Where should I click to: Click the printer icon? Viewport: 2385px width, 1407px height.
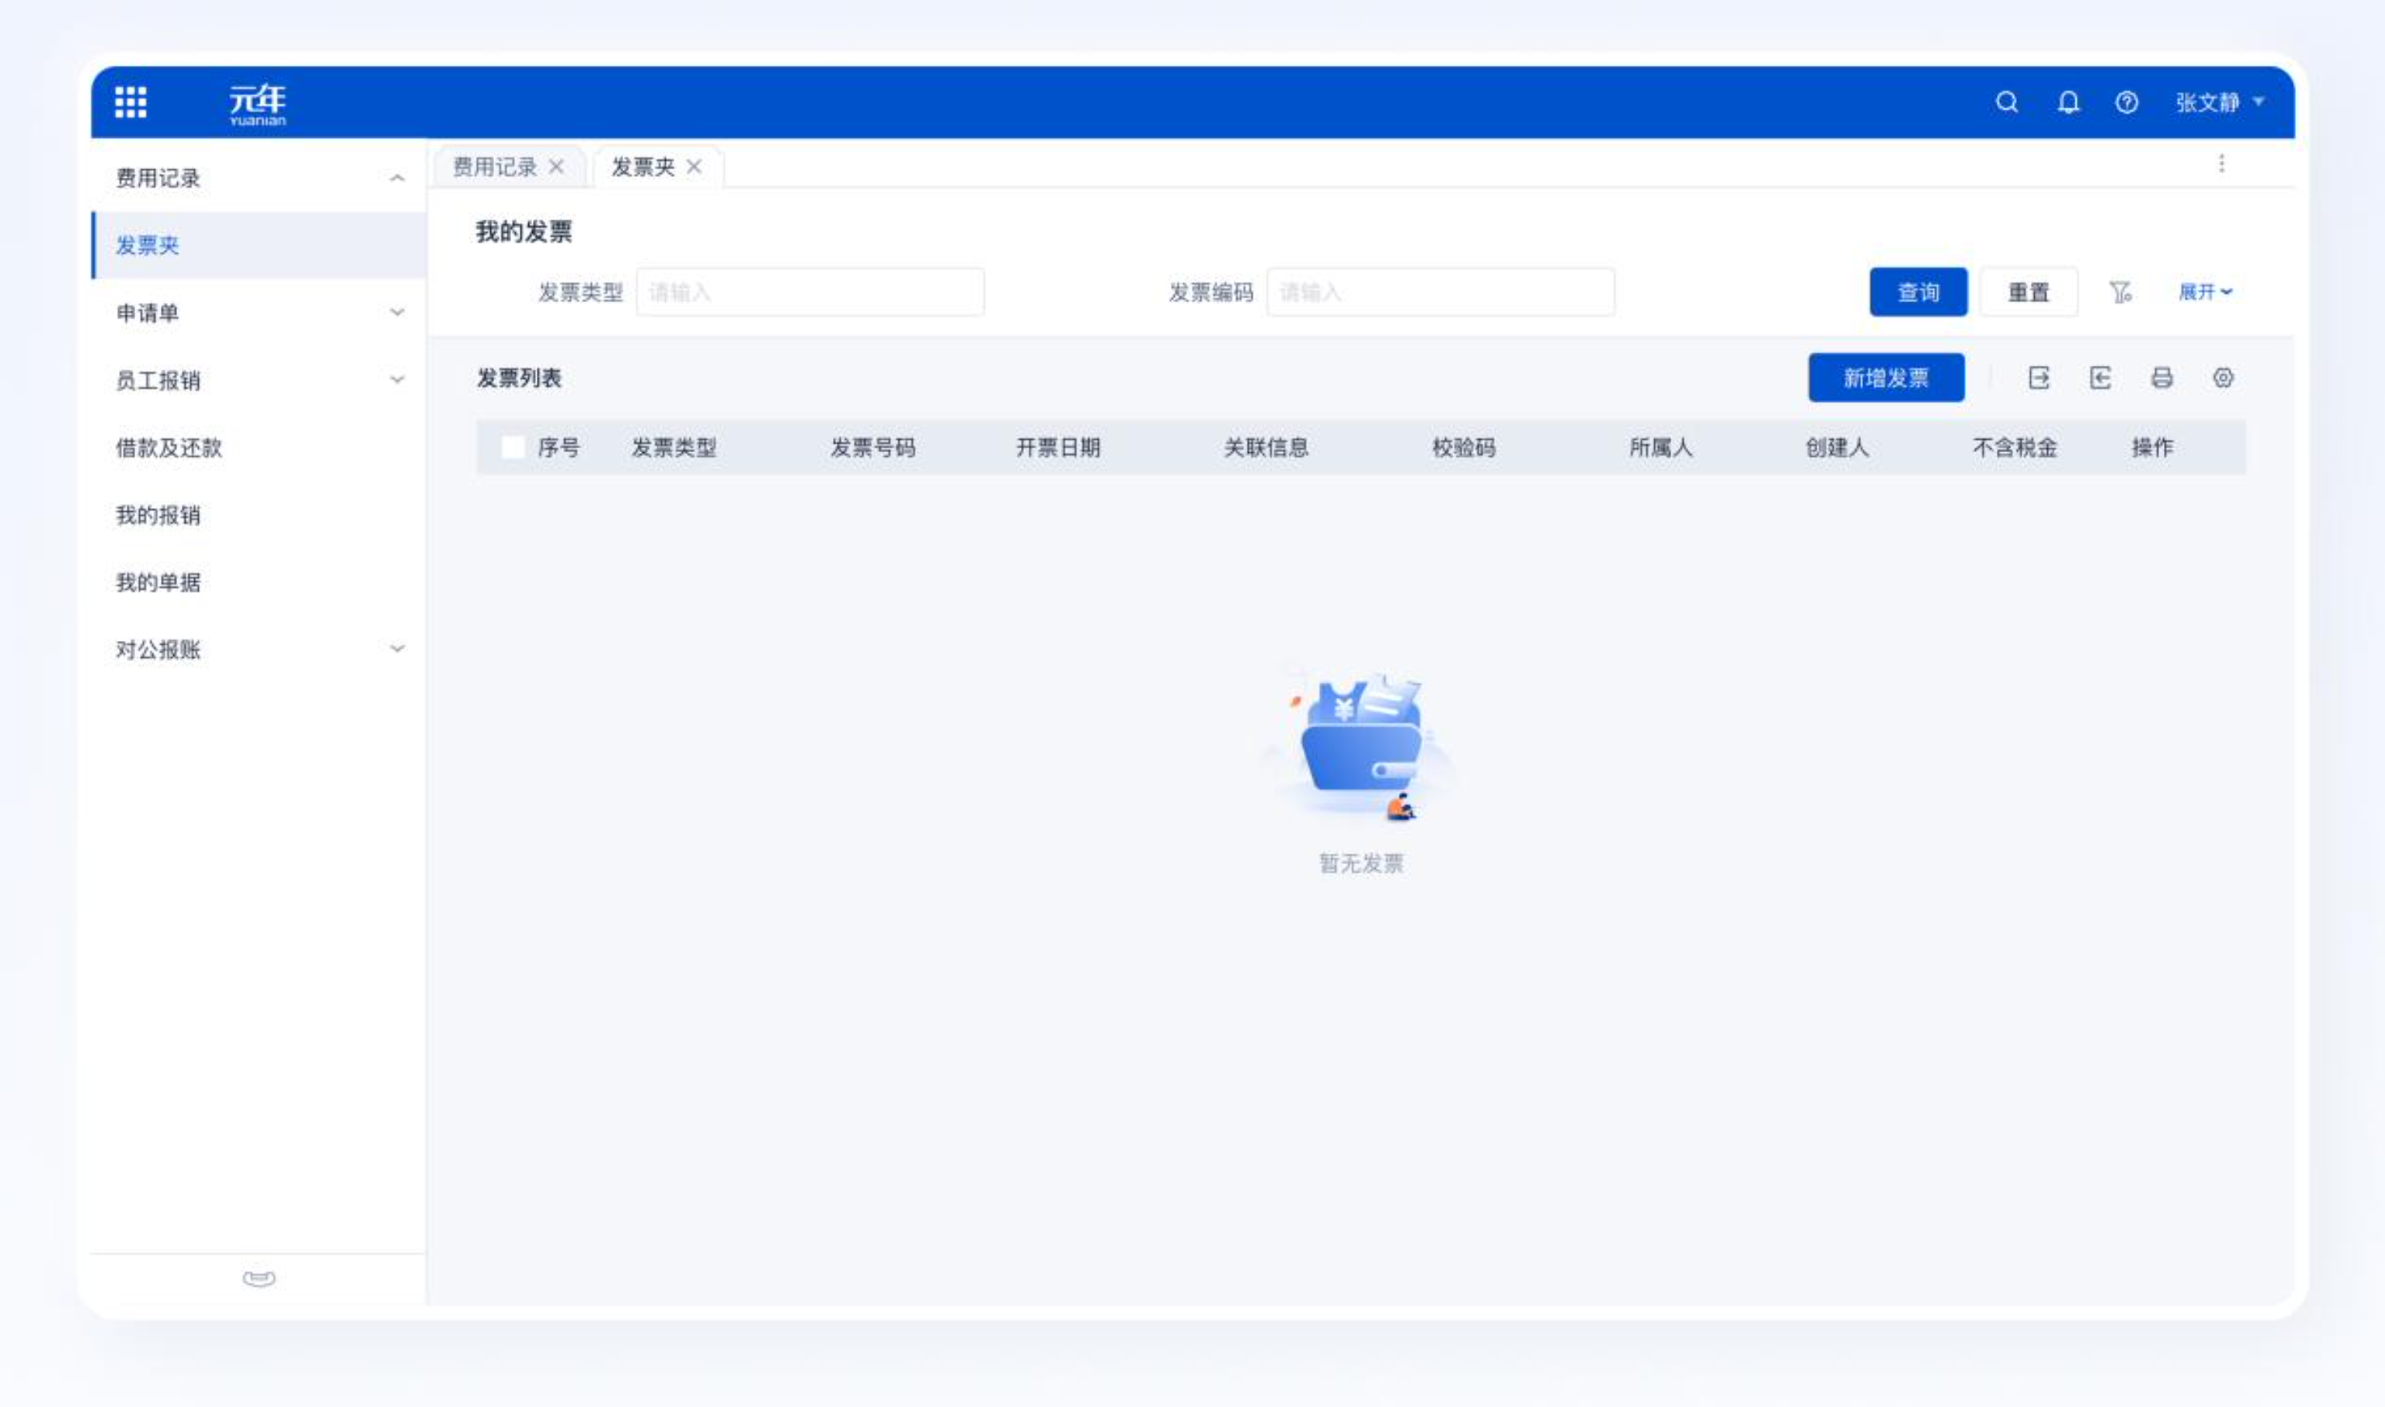(2162, 378)
